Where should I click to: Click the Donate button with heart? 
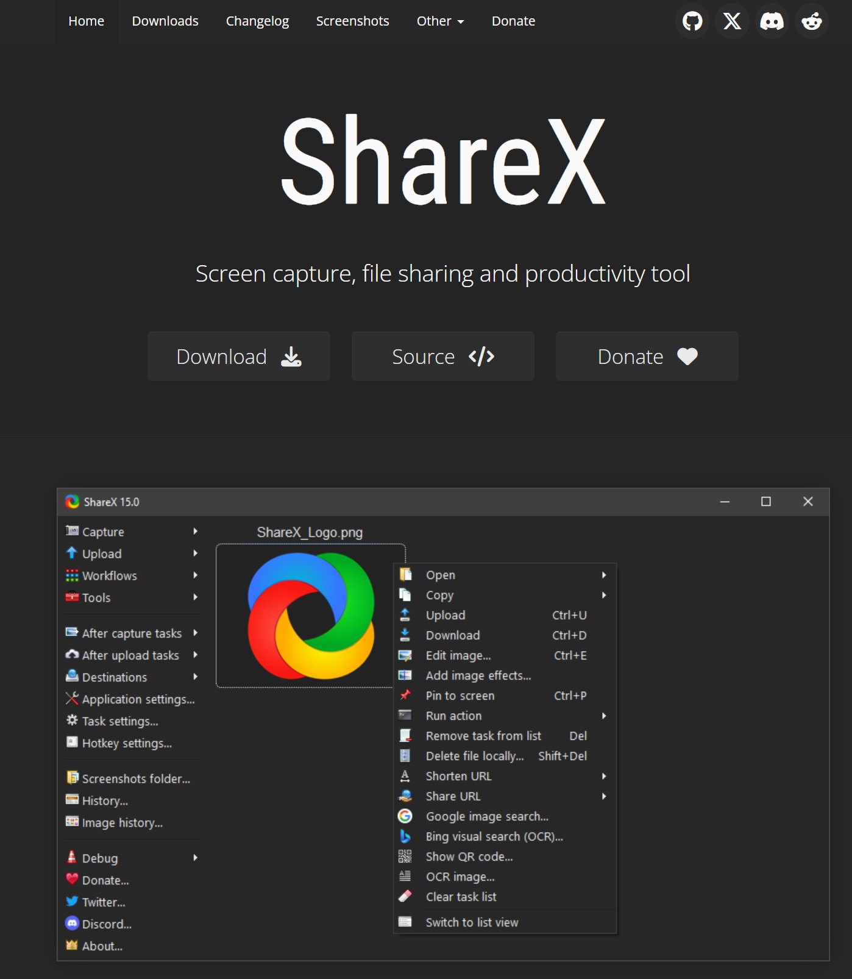[x=647, y=357]
